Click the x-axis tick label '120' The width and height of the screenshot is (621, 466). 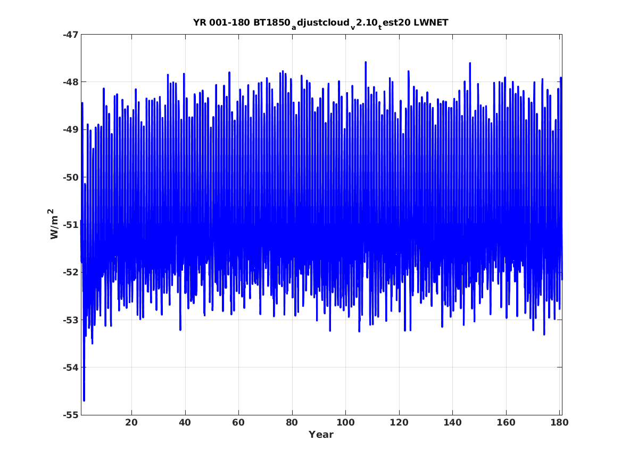[399, 422]
